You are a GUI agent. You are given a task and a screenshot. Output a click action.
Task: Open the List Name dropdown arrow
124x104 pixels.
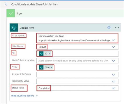point(113,47)
